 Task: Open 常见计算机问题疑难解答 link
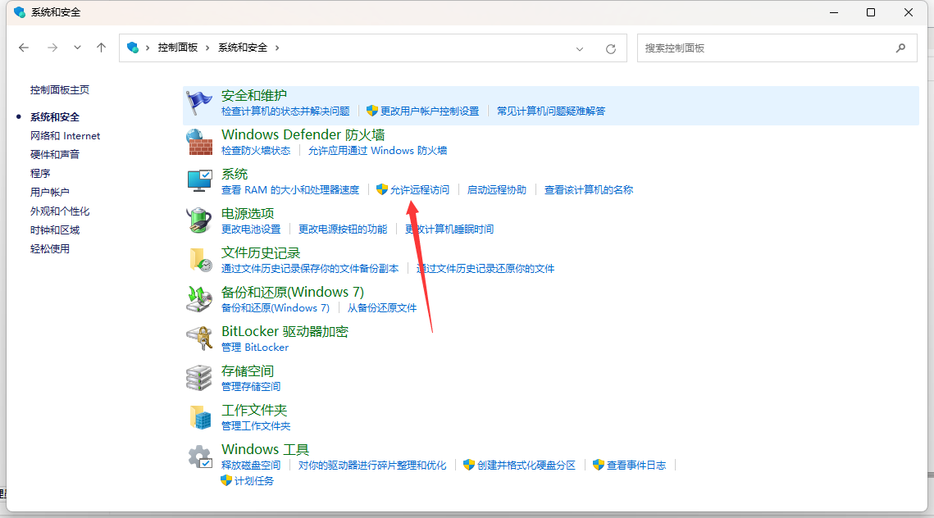pos(551,111)
